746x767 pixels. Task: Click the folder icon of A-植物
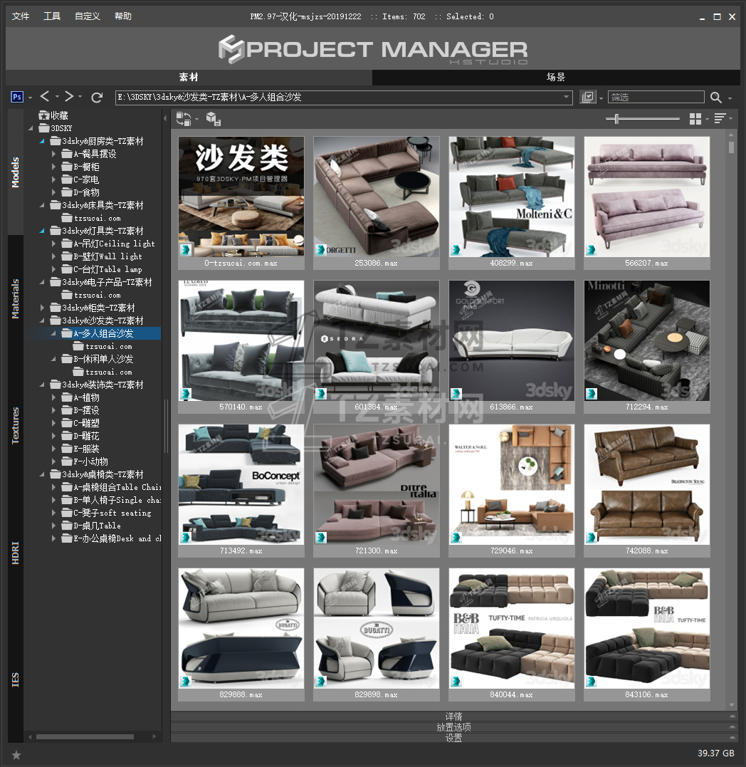(x=66, y=397)
